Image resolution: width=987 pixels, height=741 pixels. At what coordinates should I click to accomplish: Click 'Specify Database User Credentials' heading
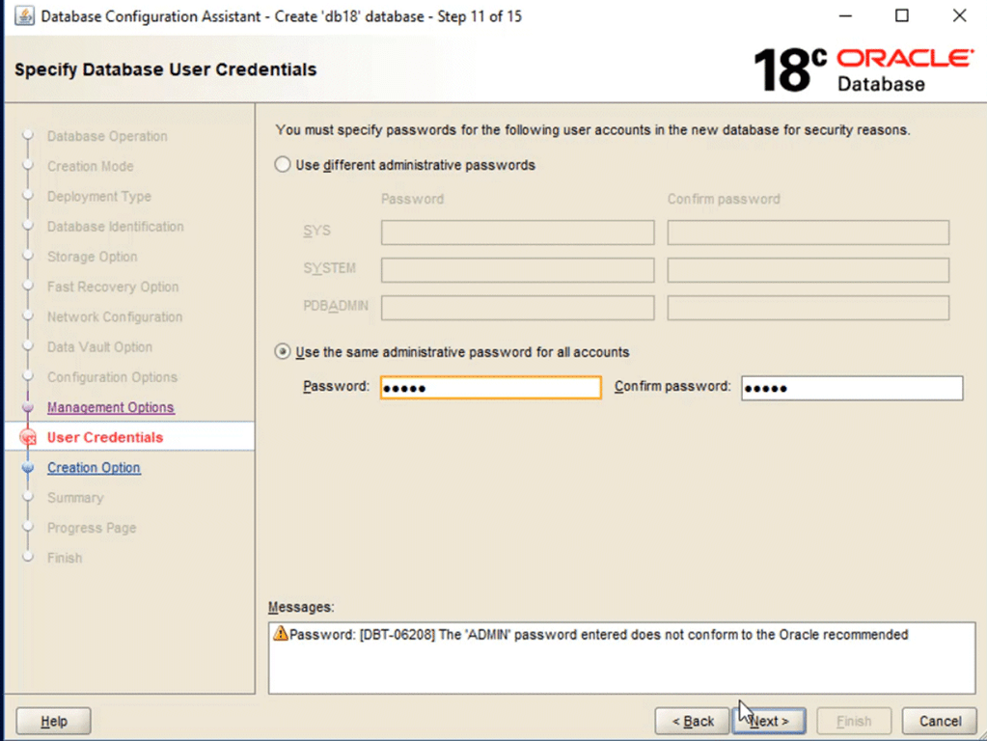tap(166, 69)
